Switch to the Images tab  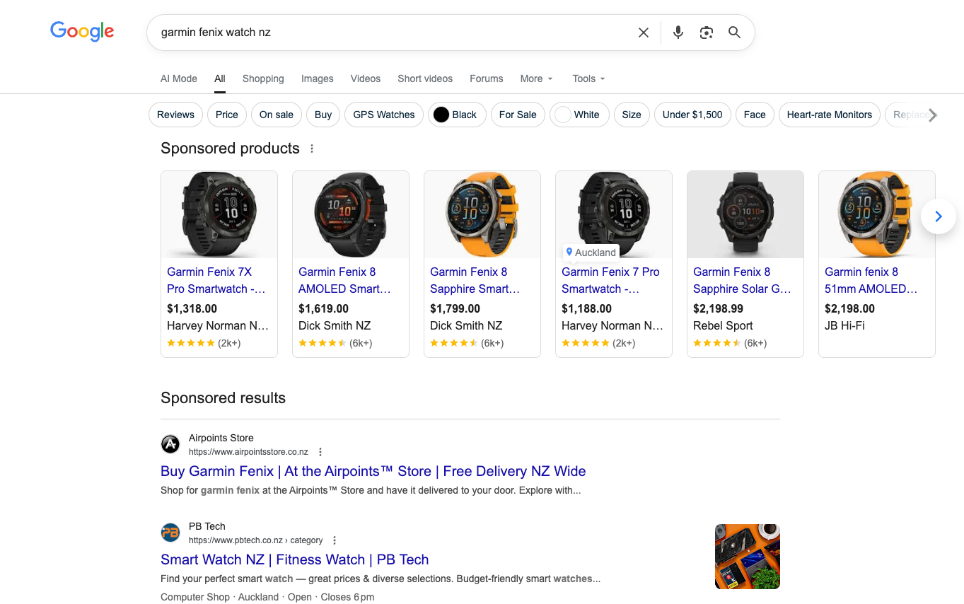click(317, 79)
